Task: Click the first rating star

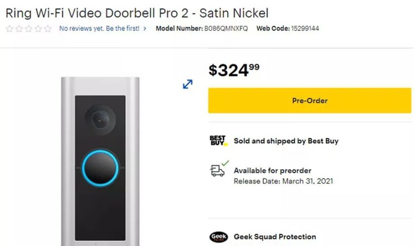Action: tap(9, 29)
